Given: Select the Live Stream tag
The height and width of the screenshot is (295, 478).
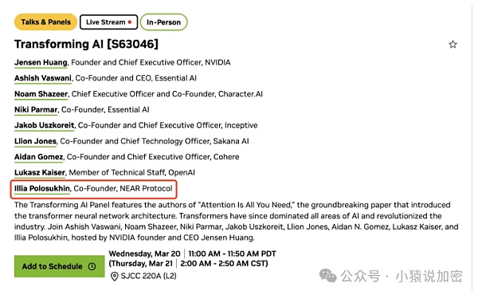Looking at the screenshot, I should pyautogui.click(x=108, y=22).
